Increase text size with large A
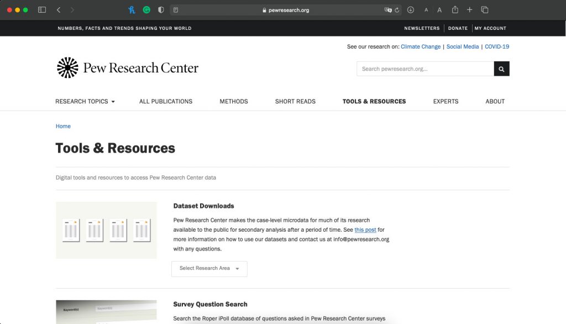Viewport: 566px width, 324px height. click(x=439, y=10)
